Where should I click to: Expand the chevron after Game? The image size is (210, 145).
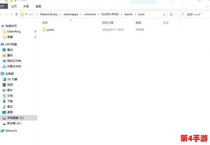point(135,14)
